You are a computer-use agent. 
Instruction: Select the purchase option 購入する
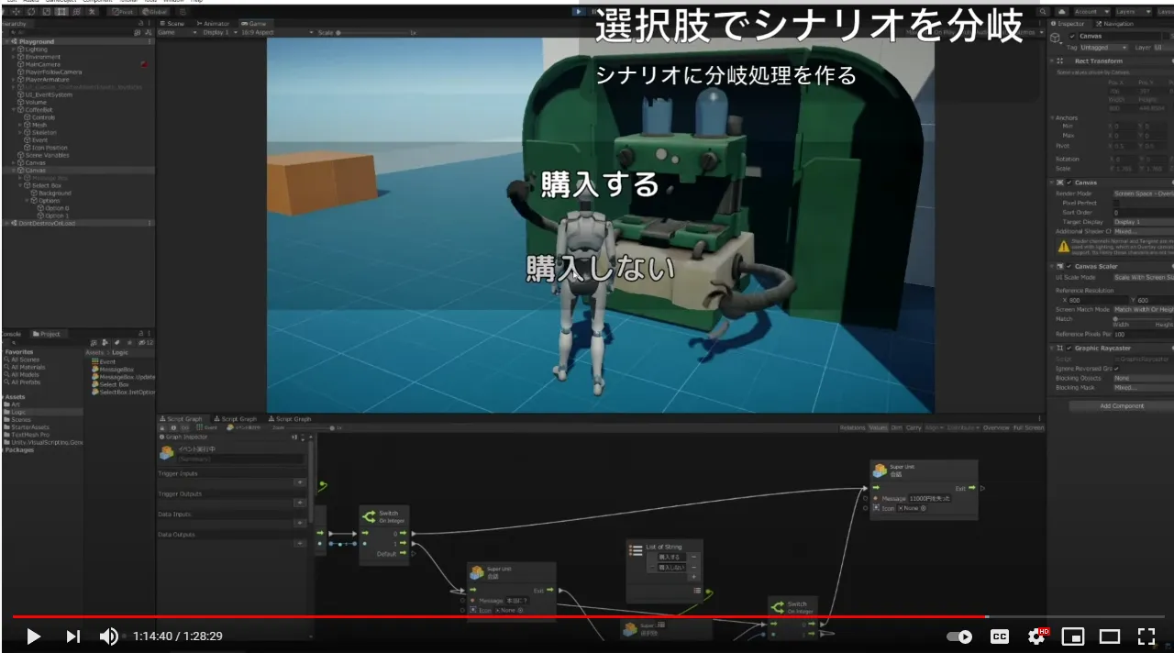tap(600, 184)
